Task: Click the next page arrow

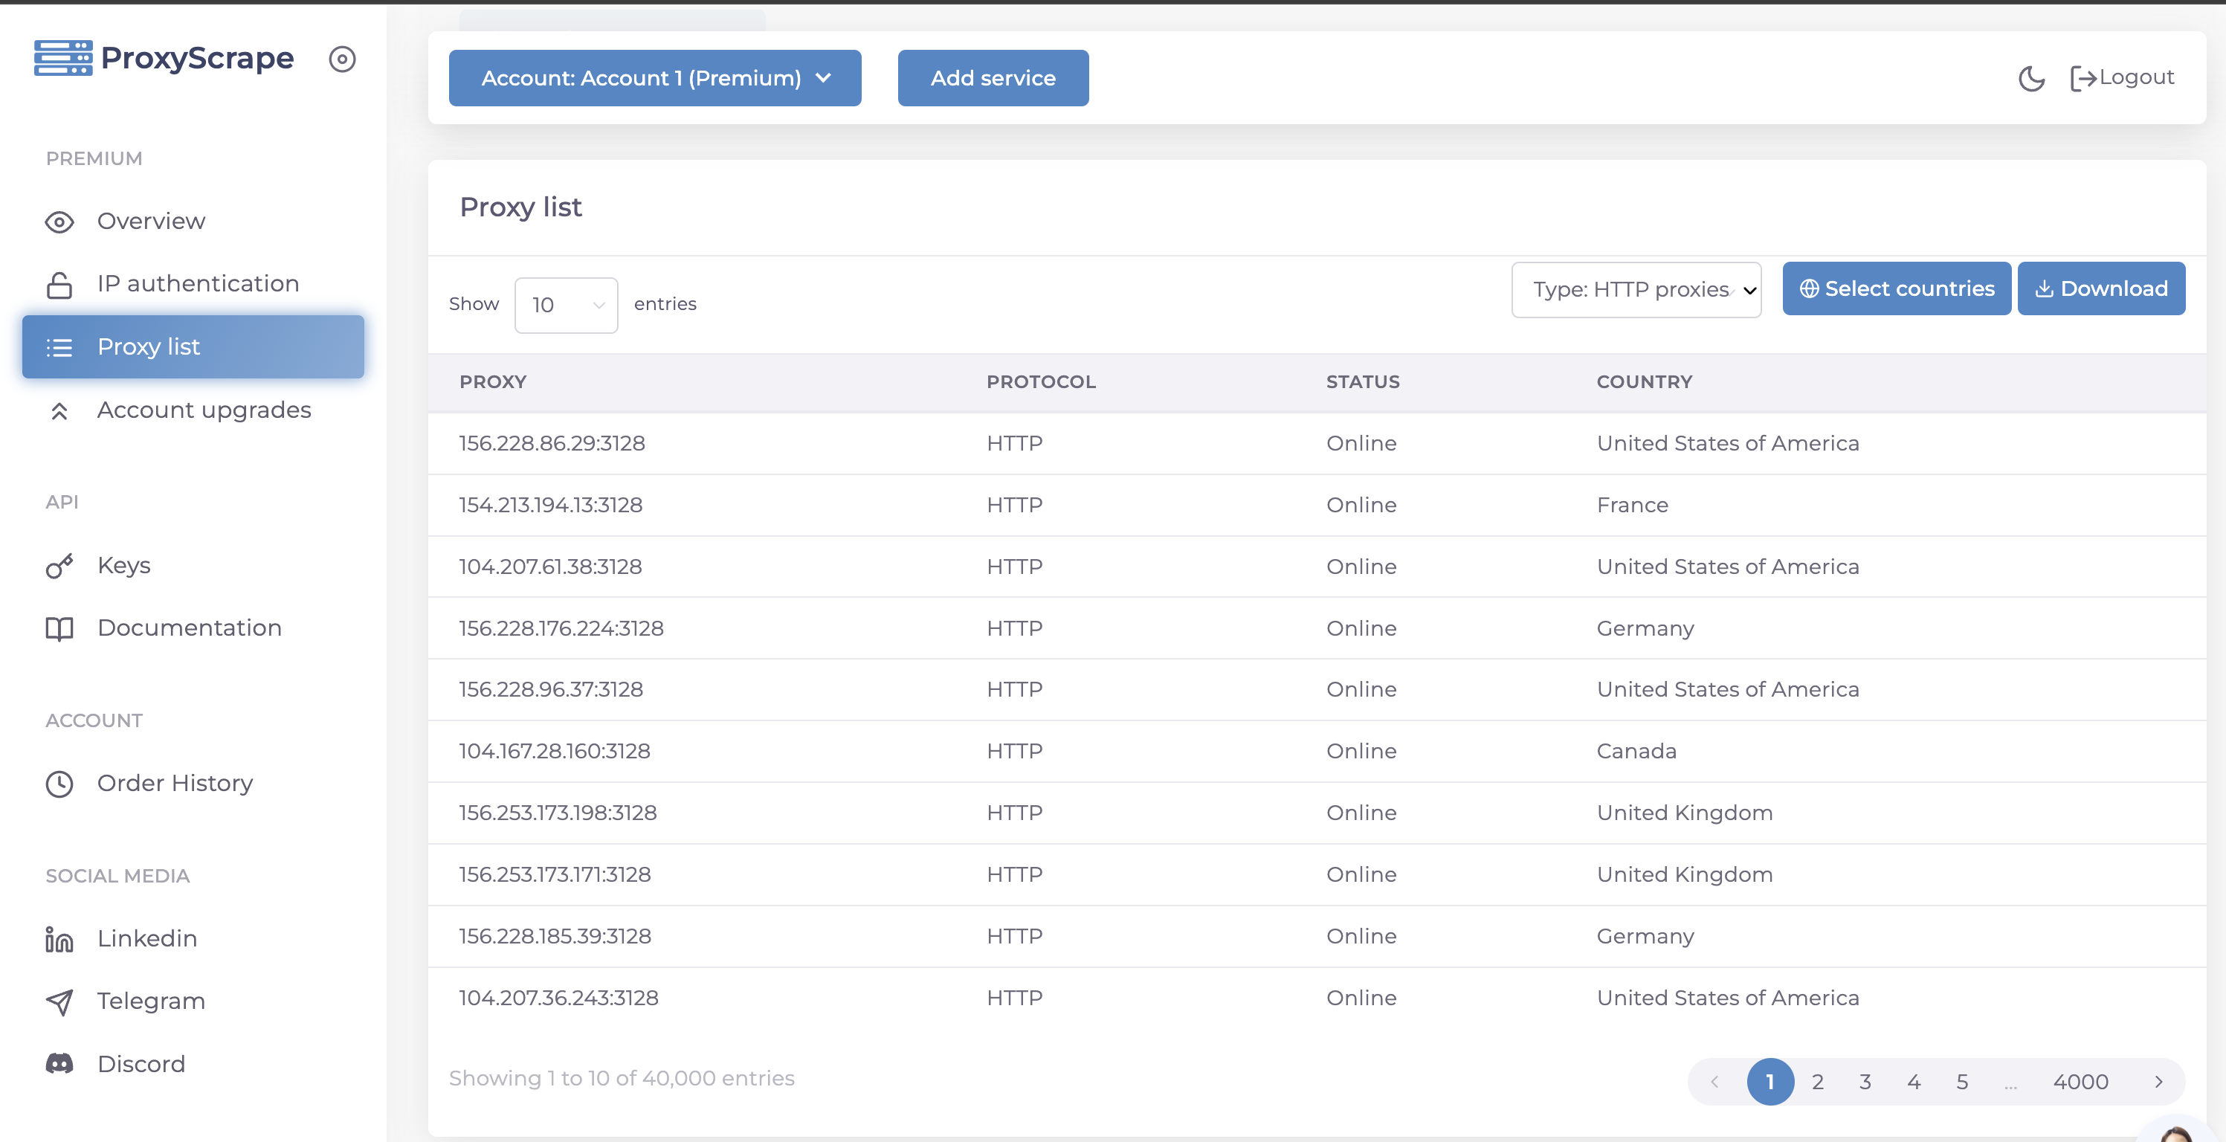Action: coord(2158,1082)
